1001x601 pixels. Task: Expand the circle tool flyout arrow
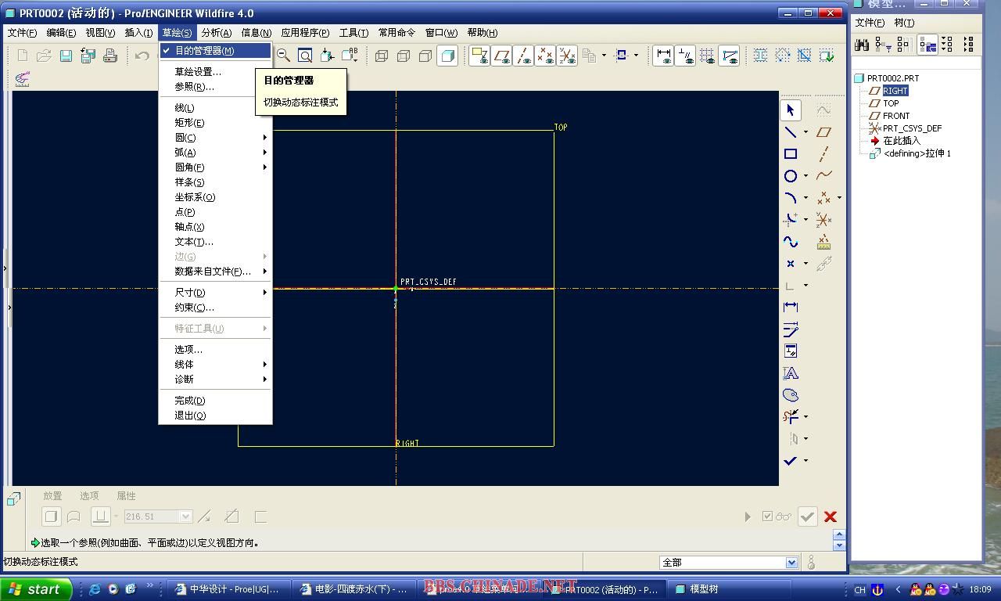(x=805, y=176)
